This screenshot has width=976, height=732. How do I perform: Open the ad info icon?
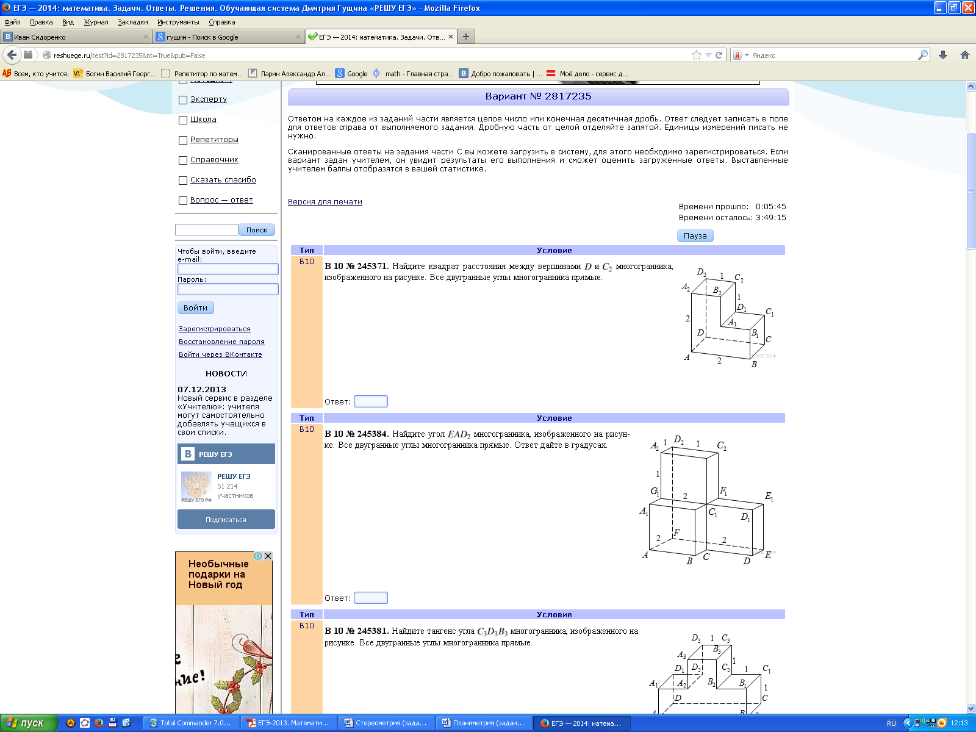coord(258,556)
